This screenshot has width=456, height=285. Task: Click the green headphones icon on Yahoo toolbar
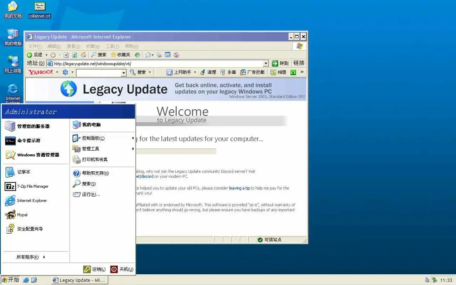pos(293,72)
